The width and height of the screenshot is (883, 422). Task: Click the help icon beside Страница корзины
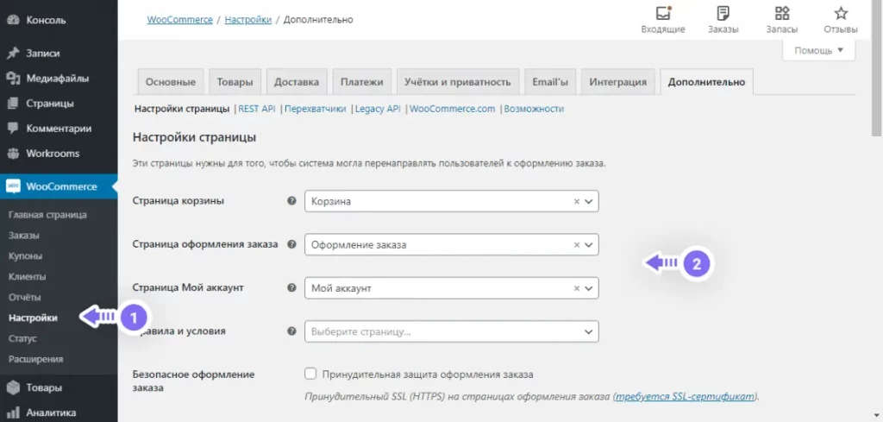[x=291, y=201]
